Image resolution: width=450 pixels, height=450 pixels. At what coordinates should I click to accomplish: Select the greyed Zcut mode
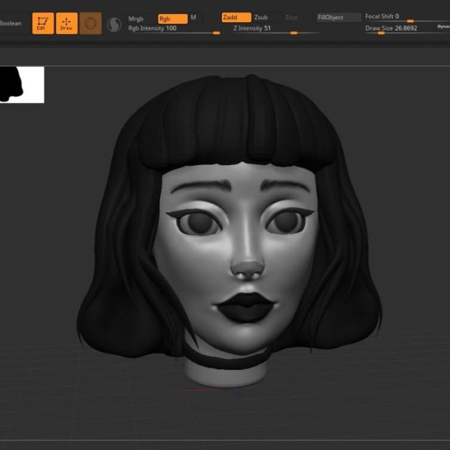291,17
